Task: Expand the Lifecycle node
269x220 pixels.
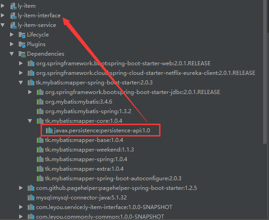Action: pos(12,35)
